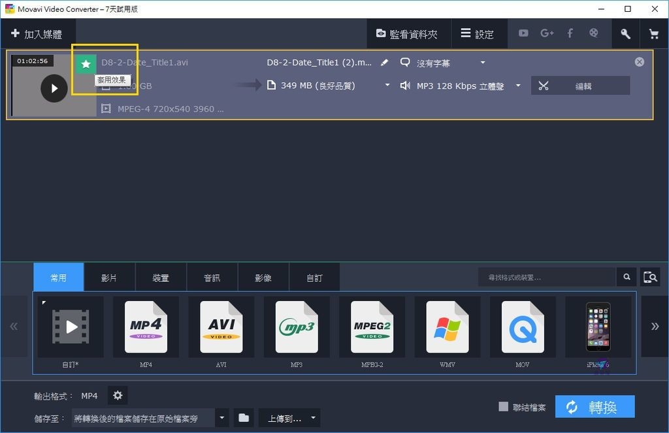Switch to the 影片 video tab
669x433 pixels.
coord(109,278)
